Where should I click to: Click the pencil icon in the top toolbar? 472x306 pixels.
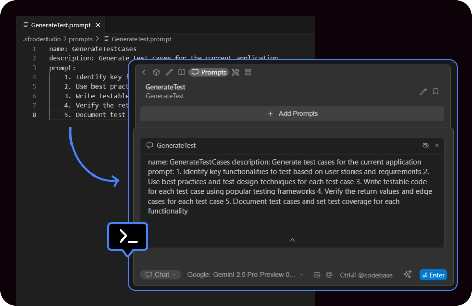pos(169,72)
